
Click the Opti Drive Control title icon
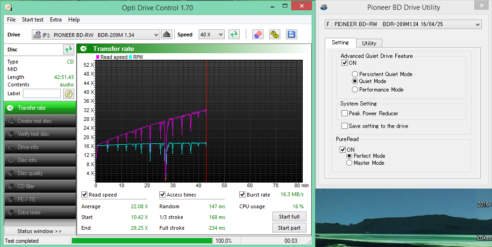(9, 7)
